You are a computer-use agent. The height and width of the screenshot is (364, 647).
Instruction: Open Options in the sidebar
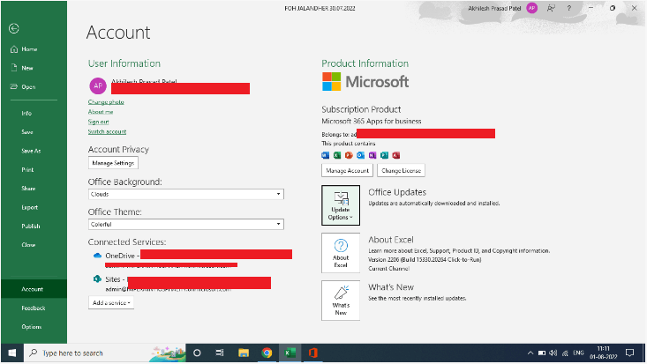(x=32, y=326)
